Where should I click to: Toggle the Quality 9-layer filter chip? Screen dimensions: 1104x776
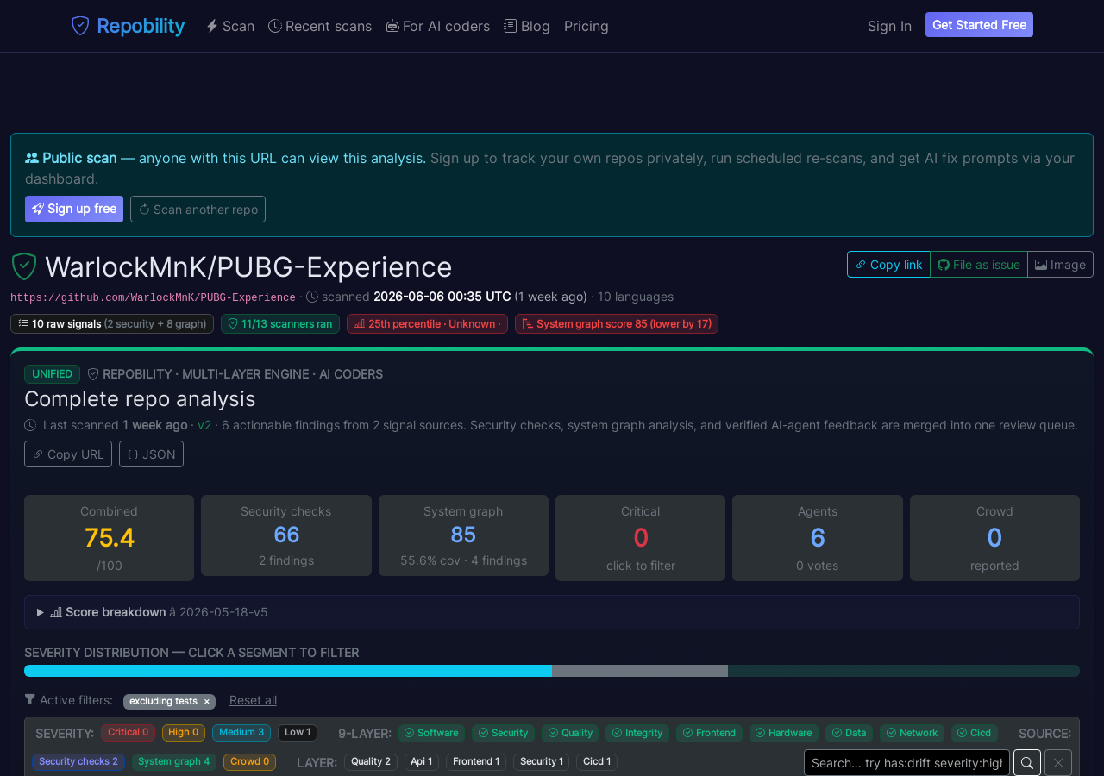click(x=570, y=733)
